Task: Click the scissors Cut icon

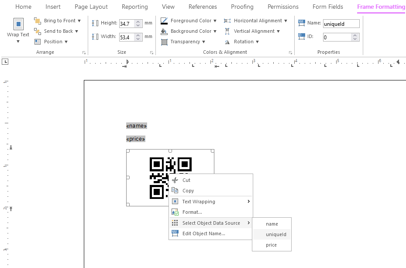Action: (x=175, y=180)
